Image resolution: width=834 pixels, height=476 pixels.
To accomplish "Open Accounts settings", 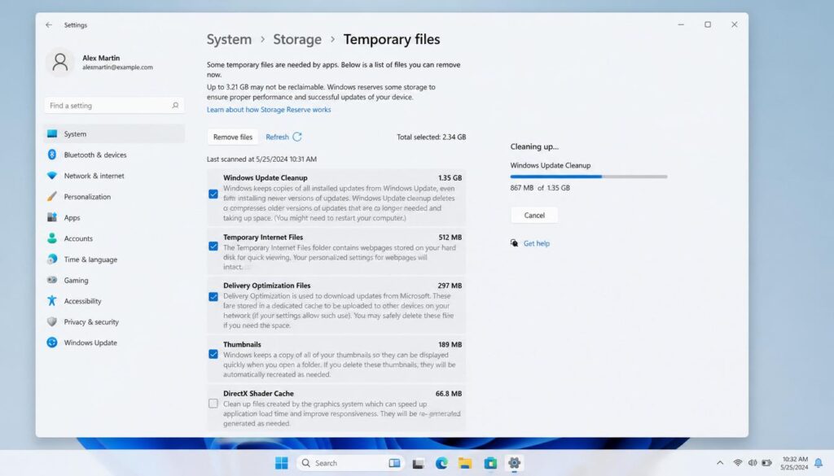I will click(114, 238).
